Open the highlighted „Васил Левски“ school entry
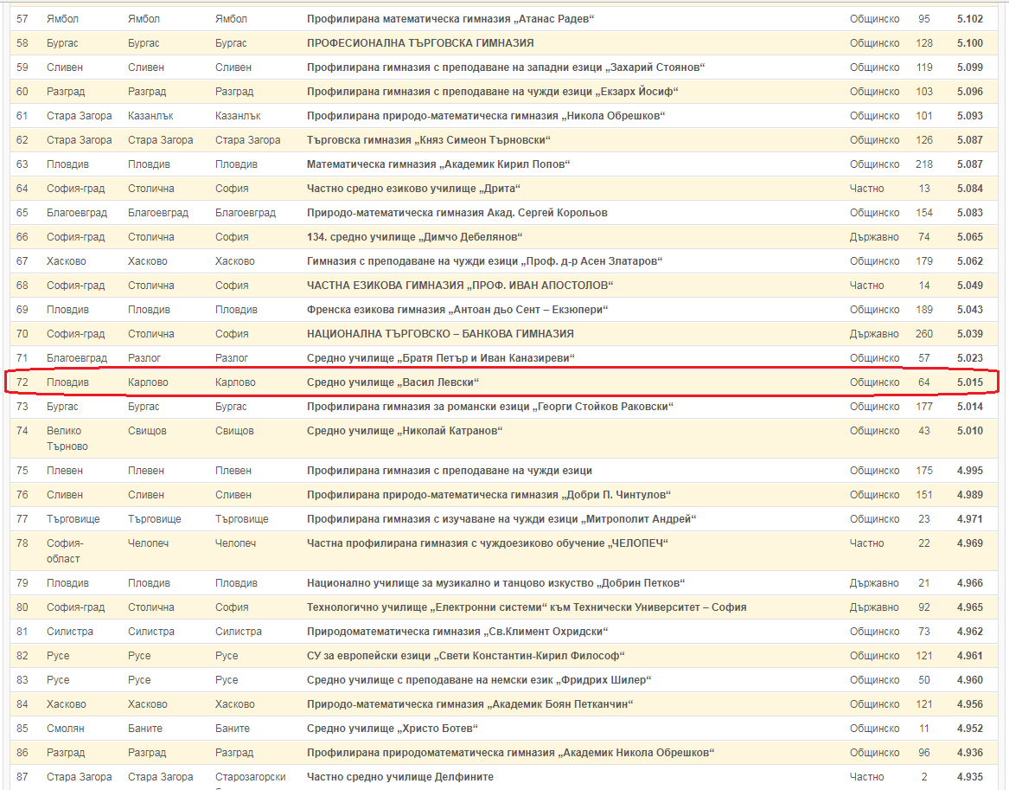1009x790 pixels. pos(393,382)
